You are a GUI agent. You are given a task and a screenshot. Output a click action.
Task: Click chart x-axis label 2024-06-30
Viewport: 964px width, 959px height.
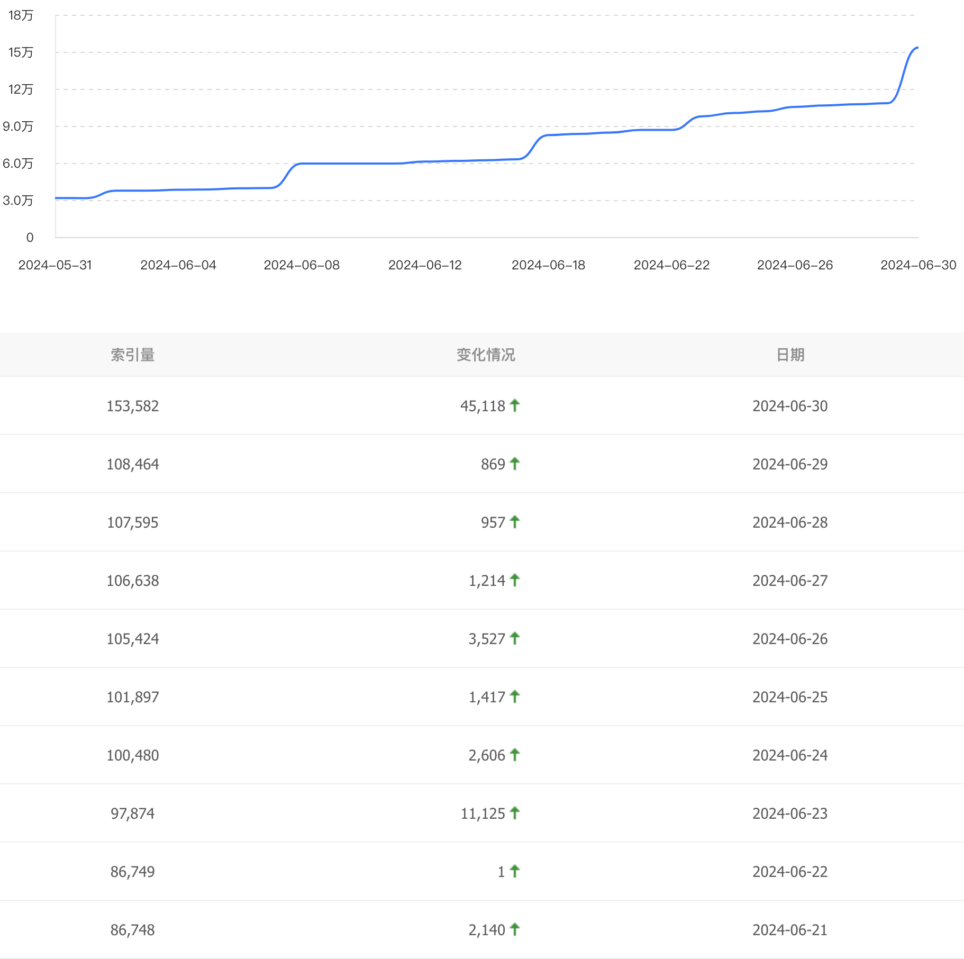coord(918,265)
